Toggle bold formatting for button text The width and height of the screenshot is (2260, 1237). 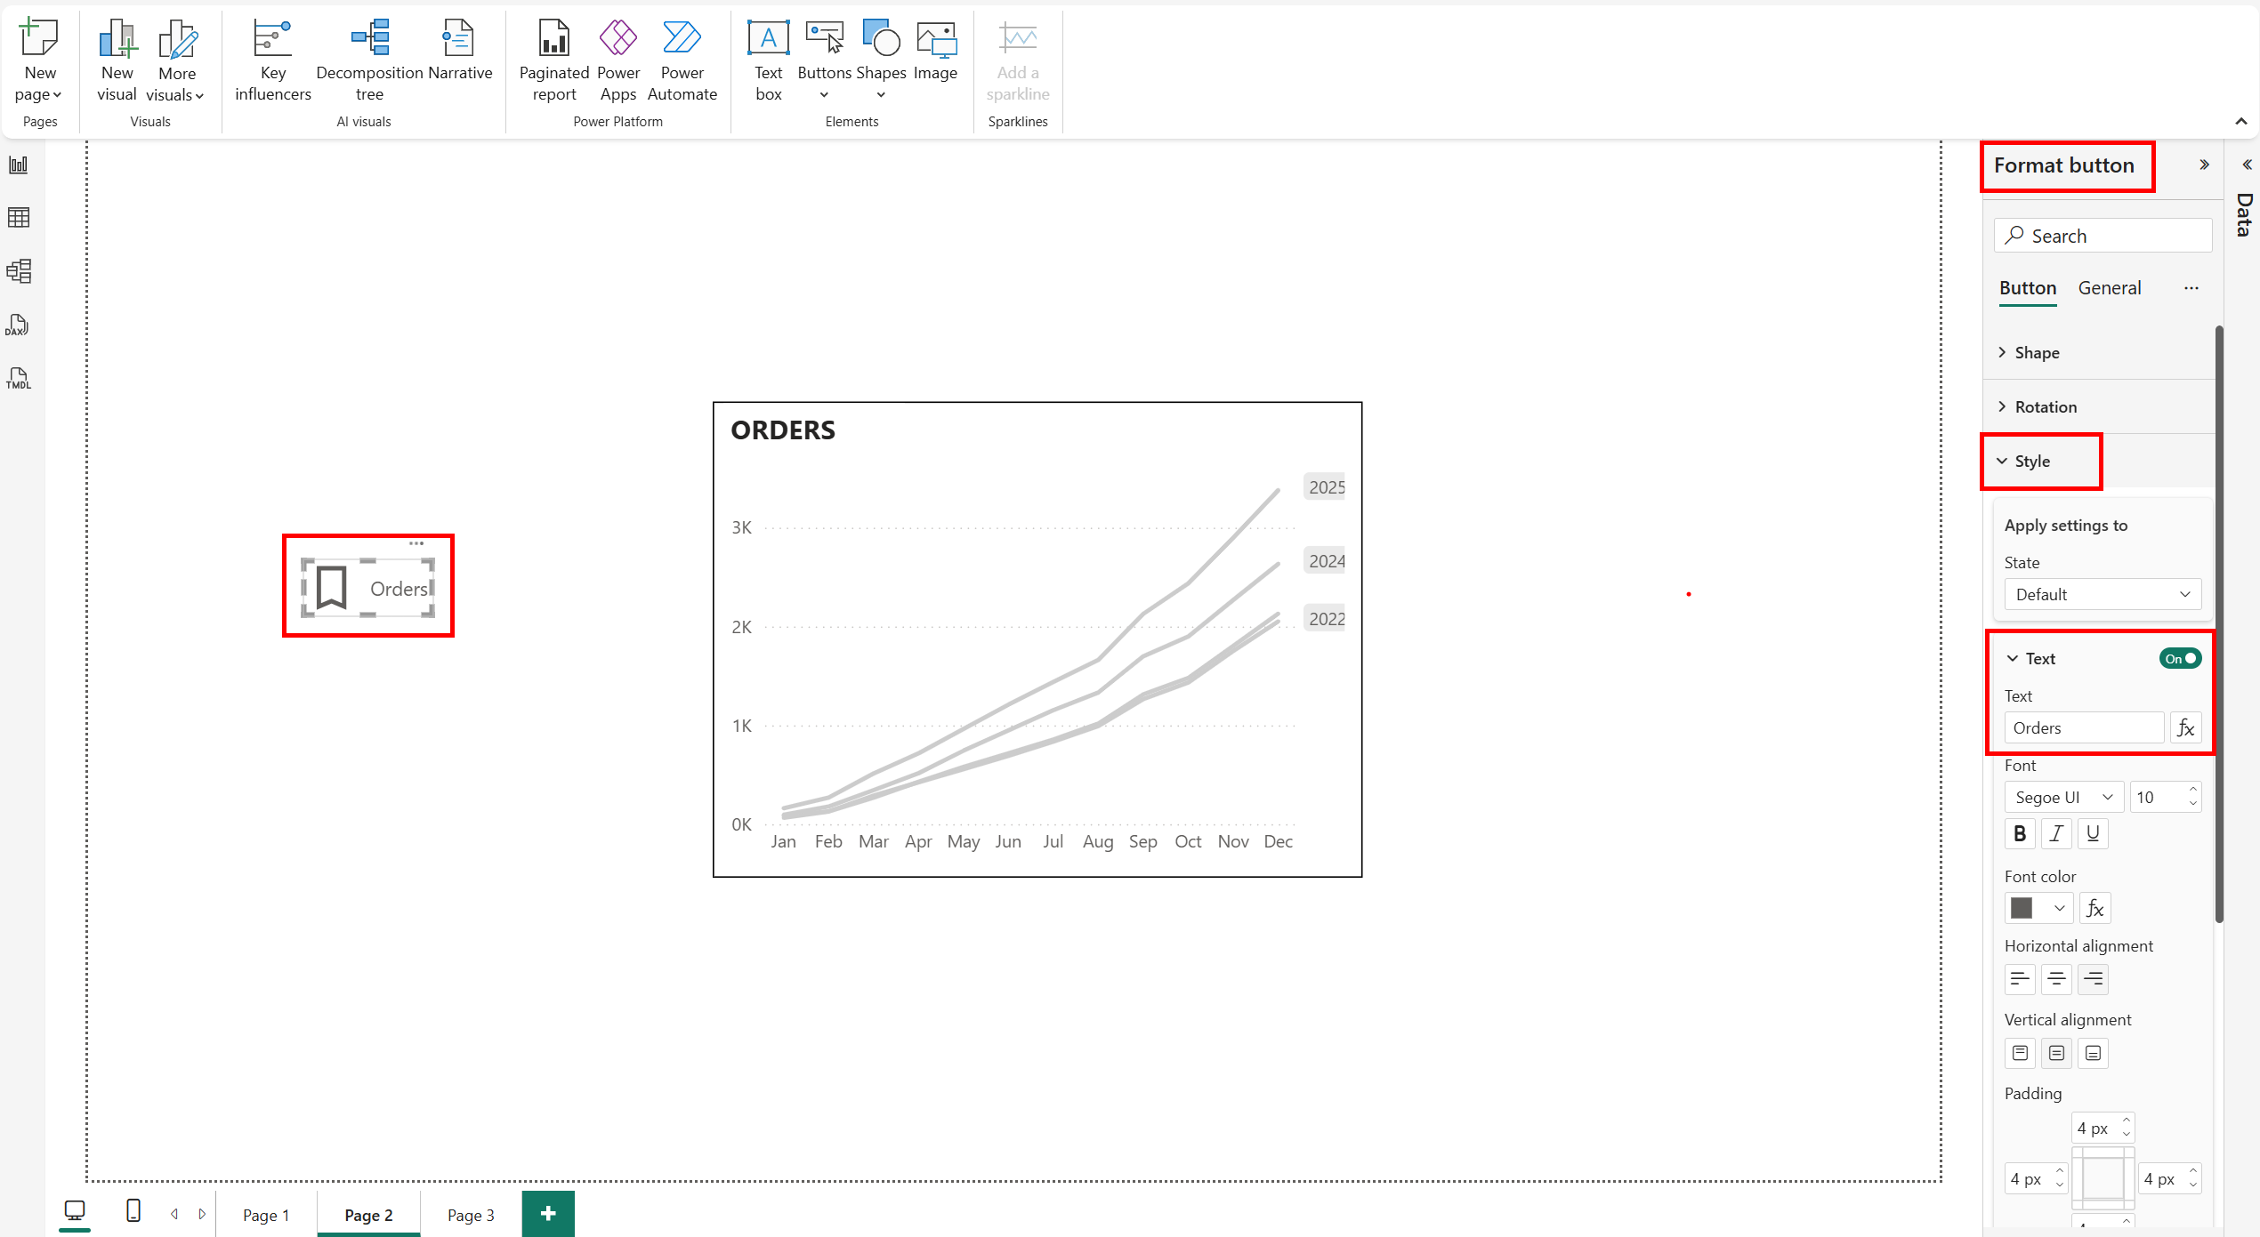click(x=2020, y=834)
